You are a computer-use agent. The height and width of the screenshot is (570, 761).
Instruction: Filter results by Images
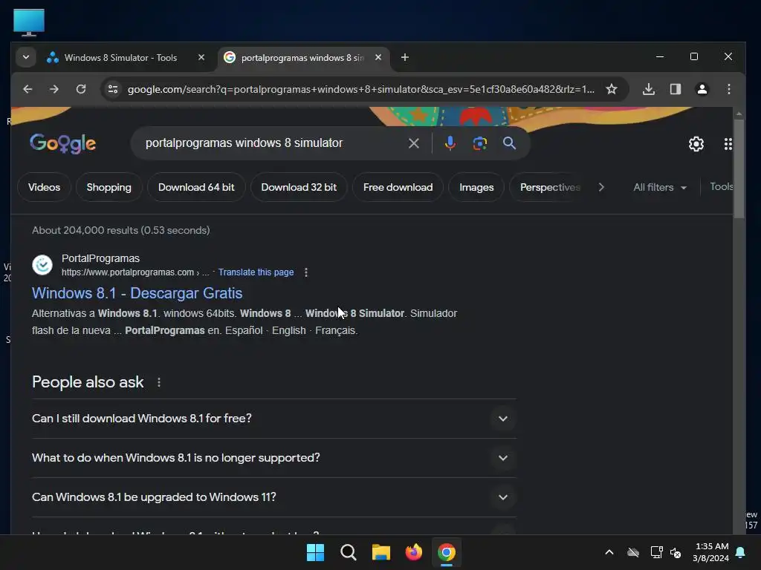point(476,187)
